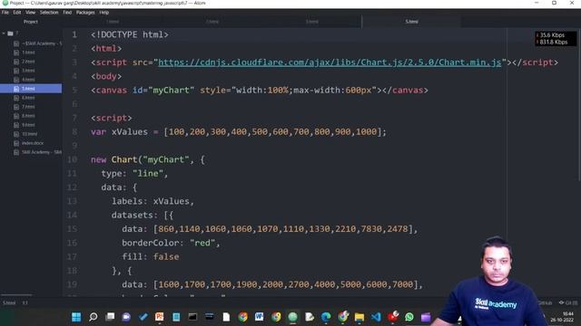The height and width of the screenshot is (326, 581).
Task: Click "fill: false" in the code
Action: pyautogui.click(x=151, y=257)
